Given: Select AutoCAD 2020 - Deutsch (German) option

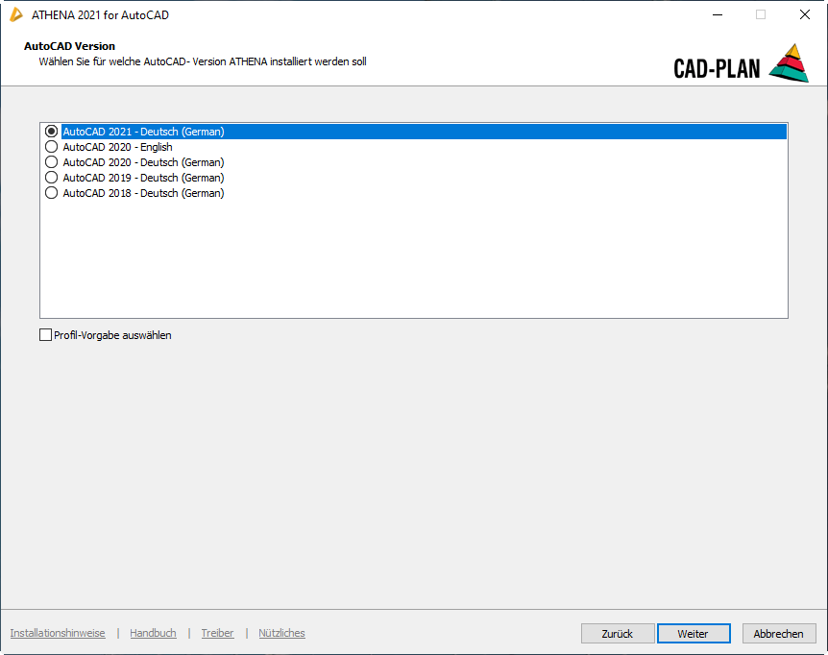Looking at the screenshot, I should click(52, 162).
